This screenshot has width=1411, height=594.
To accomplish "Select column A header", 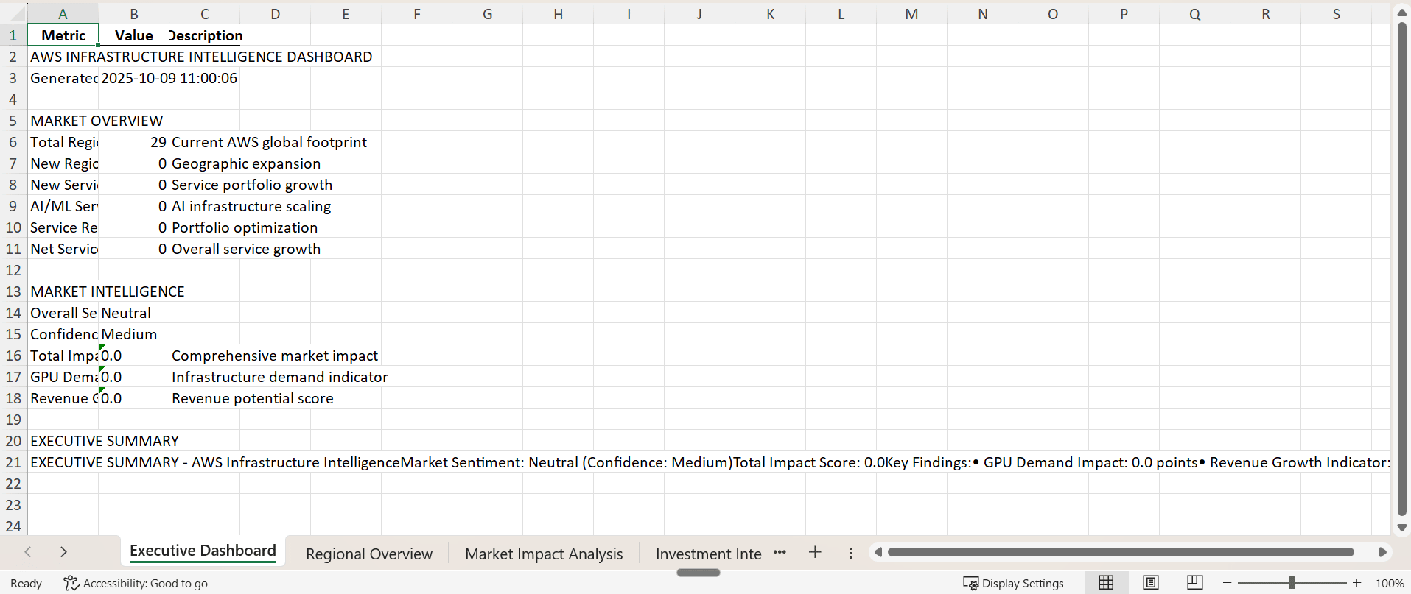I will [x=63, y=14].
